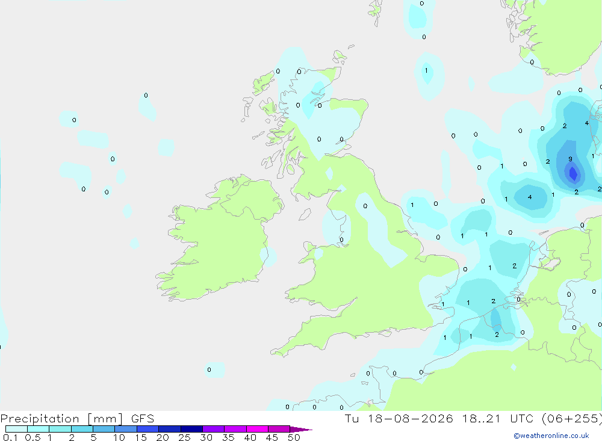This screenshot has height=441, width=602.
Task: Click the "45" legend scale label
Action: coord(272,437)
